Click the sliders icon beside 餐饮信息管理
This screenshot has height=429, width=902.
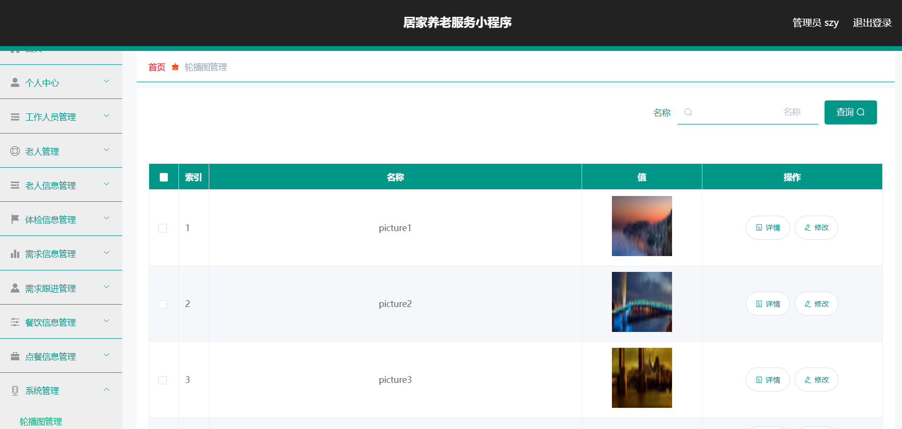click(x=15, y=322)
